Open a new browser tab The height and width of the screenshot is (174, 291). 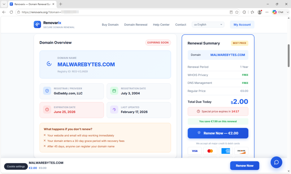coord(61,4)
